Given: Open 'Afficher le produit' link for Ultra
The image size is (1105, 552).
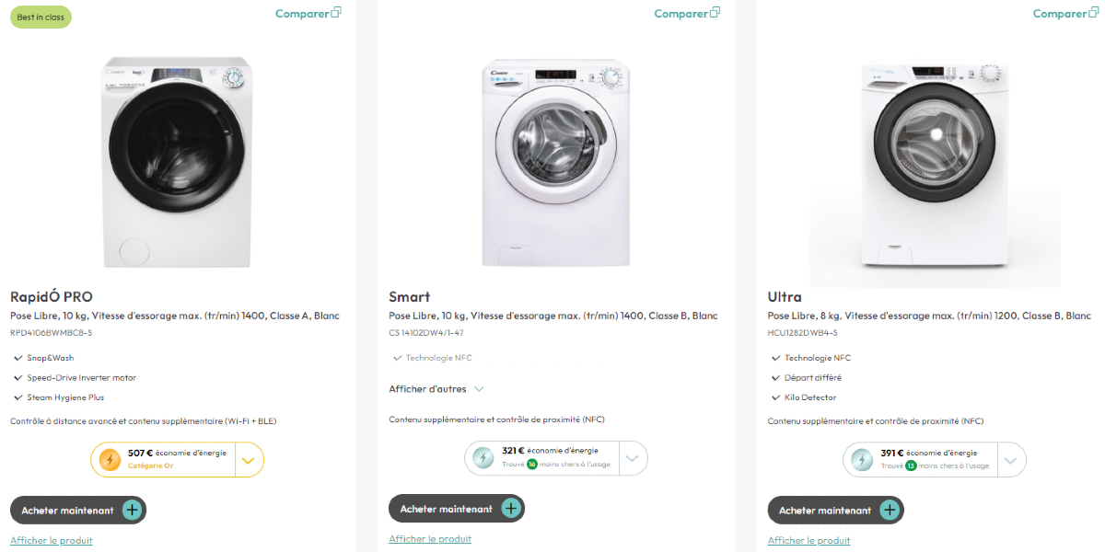Looking at the screenshot, I should [x=808, y=541].
